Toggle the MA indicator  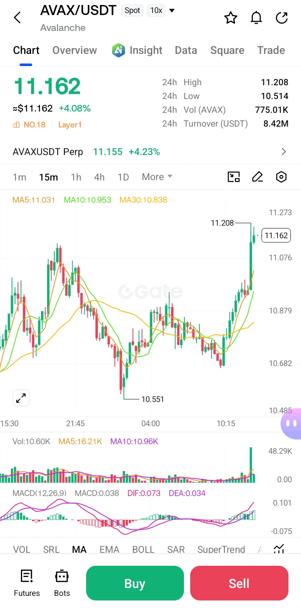pyautogui.click(x=79, y=549)
